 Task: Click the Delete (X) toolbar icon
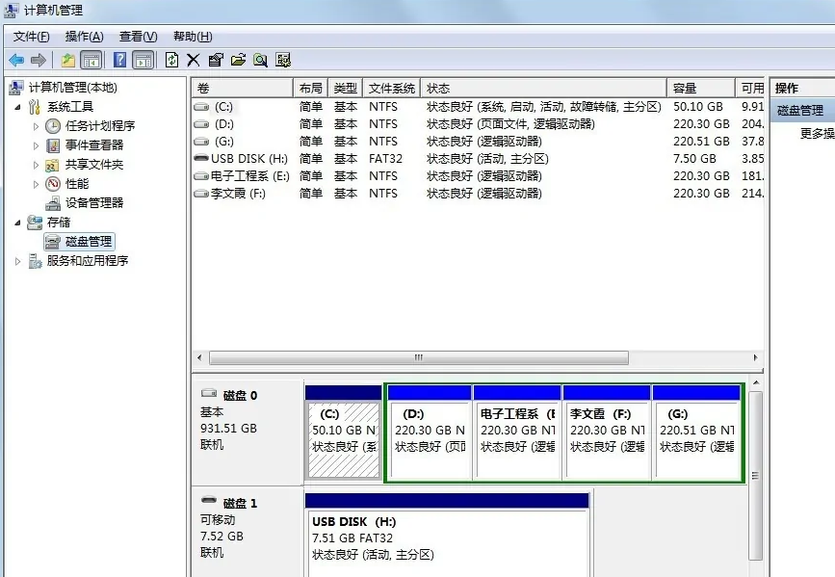click(194, 60)
